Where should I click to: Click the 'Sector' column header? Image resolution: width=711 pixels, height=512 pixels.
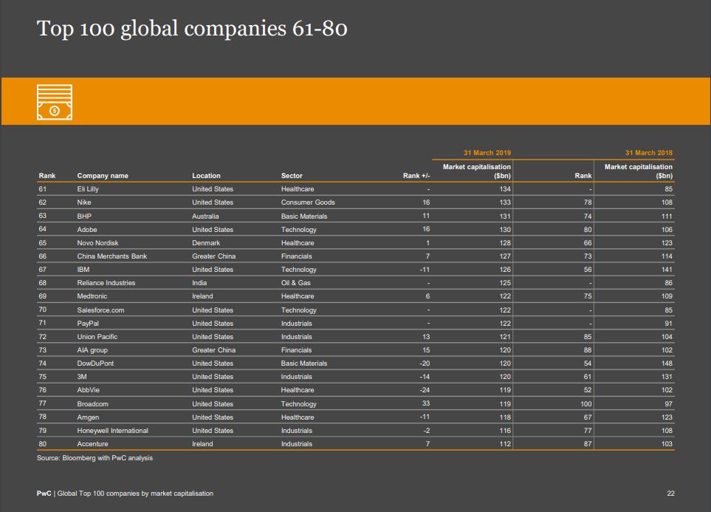[x=292, y=176]
